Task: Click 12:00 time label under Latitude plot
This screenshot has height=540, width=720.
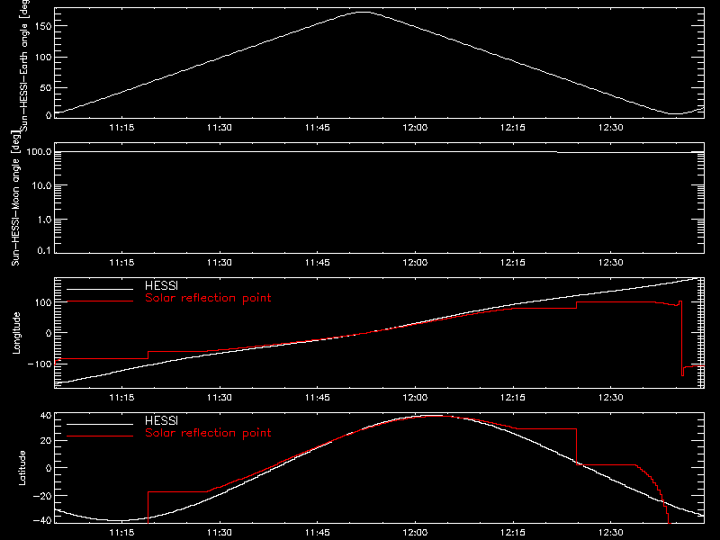Action: [415, 532]
